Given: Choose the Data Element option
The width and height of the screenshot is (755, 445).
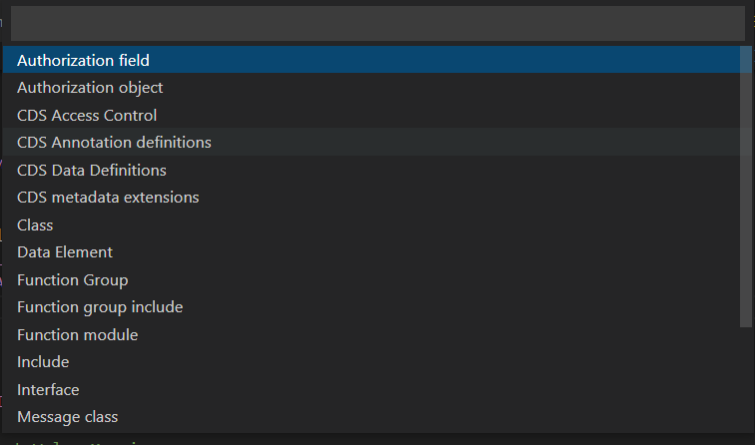Looking at the screenshot, I should pos(65,252).
